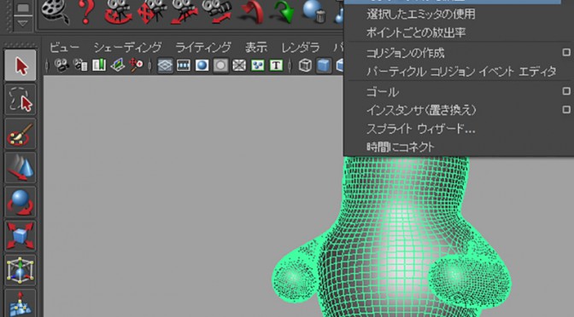This screenshot has width=574, height=317.
Task: Activate the Move tool cone icon
Action: pyautogui.click(x=20, y=168)
